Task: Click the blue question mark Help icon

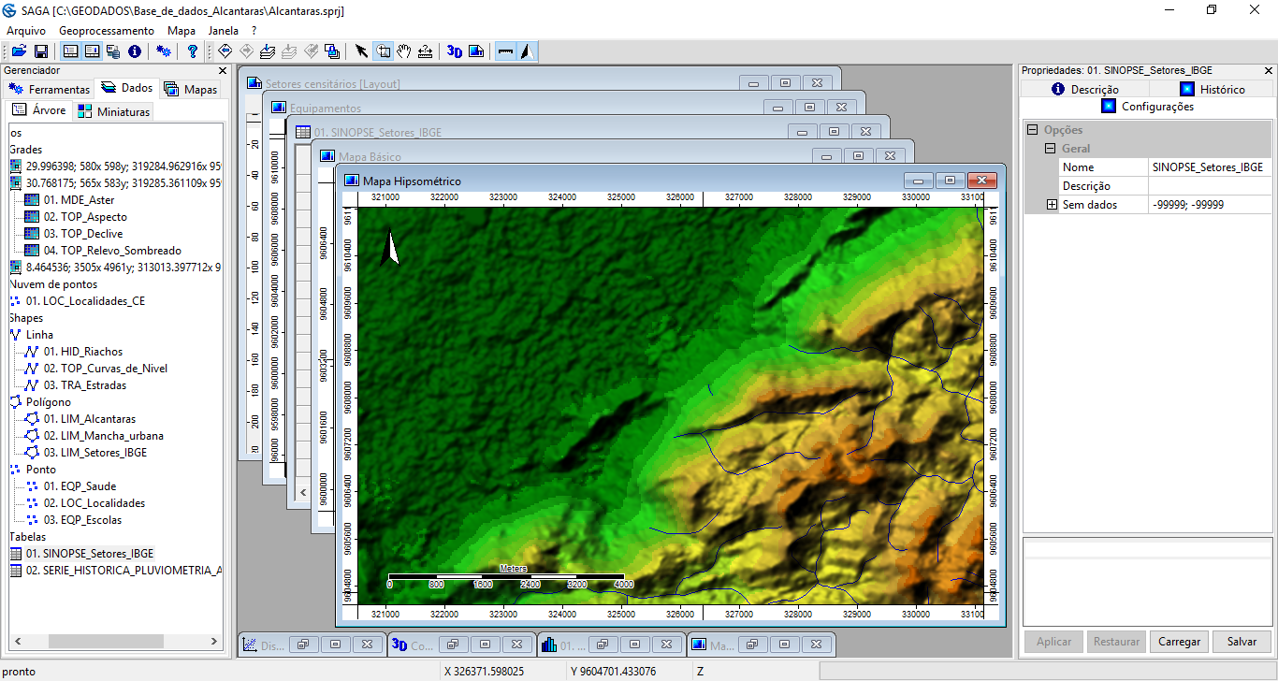Action: coord(193,51)
